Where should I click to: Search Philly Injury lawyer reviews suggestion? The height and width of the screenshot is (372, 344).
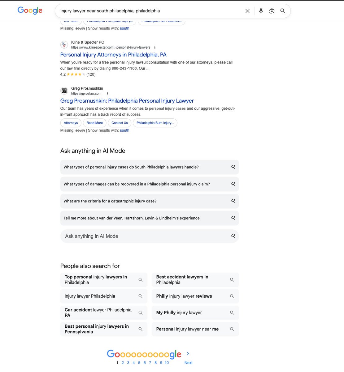pos(195,296)
